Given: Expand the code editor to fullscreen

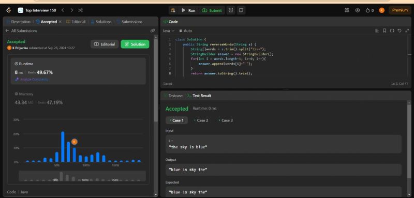Looking at the screenshot, I should (407, 31).
